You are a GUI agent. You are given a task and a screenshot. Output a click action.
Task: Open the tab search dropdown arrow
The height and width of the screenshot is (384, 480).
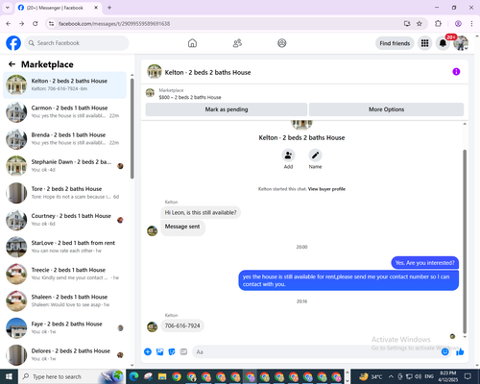[x=8, y=8]
